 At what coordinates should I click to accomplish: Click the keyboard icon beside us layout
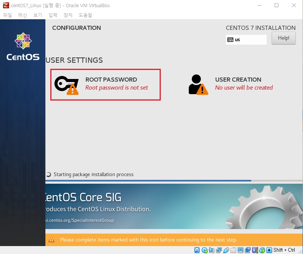point(230,40)
